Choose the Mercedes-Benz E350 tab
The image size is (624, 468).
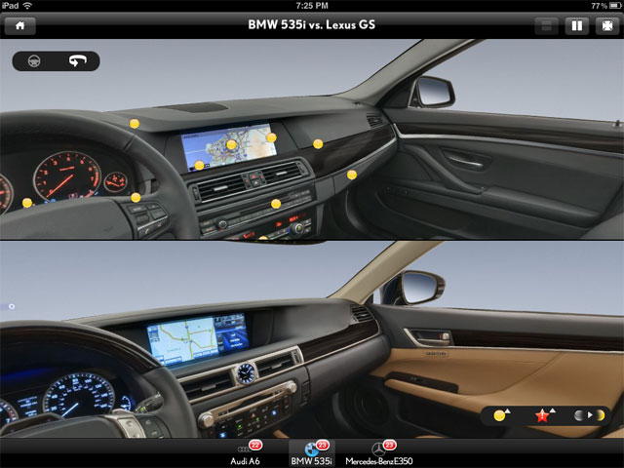coord(378,452)
